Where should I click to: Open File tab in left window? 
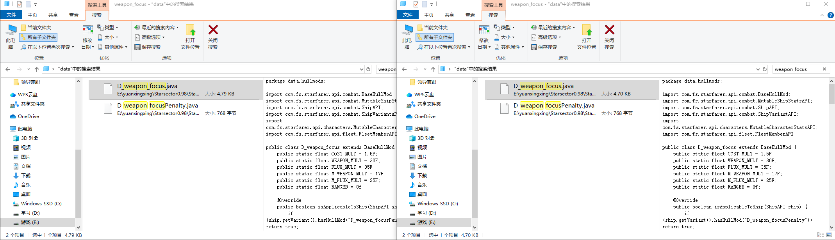click(x=11, y=15)
